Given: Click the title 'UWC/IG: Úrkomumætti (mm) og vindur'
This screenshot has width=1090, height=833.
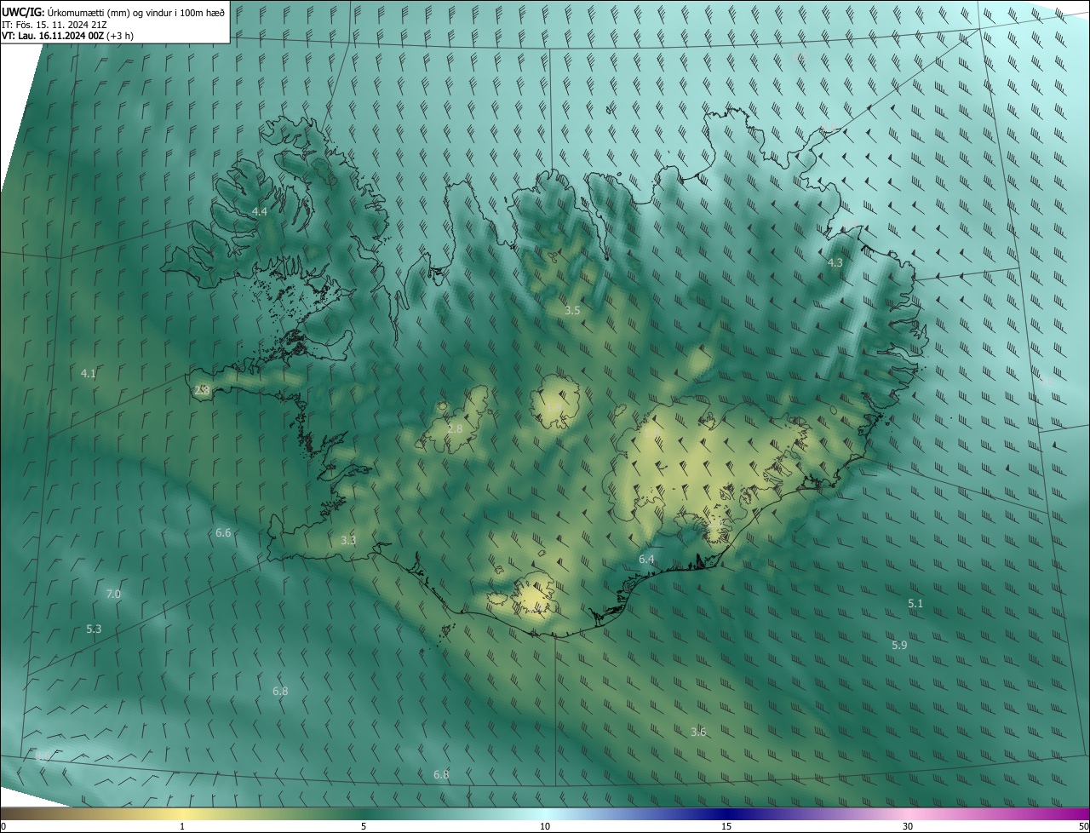Looking at the screenshot, I should 113,11.
